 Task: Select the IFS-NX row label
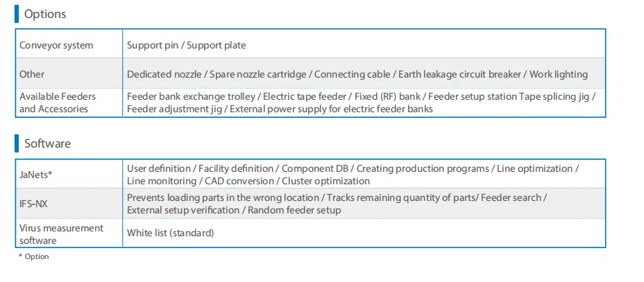point(34,204)
